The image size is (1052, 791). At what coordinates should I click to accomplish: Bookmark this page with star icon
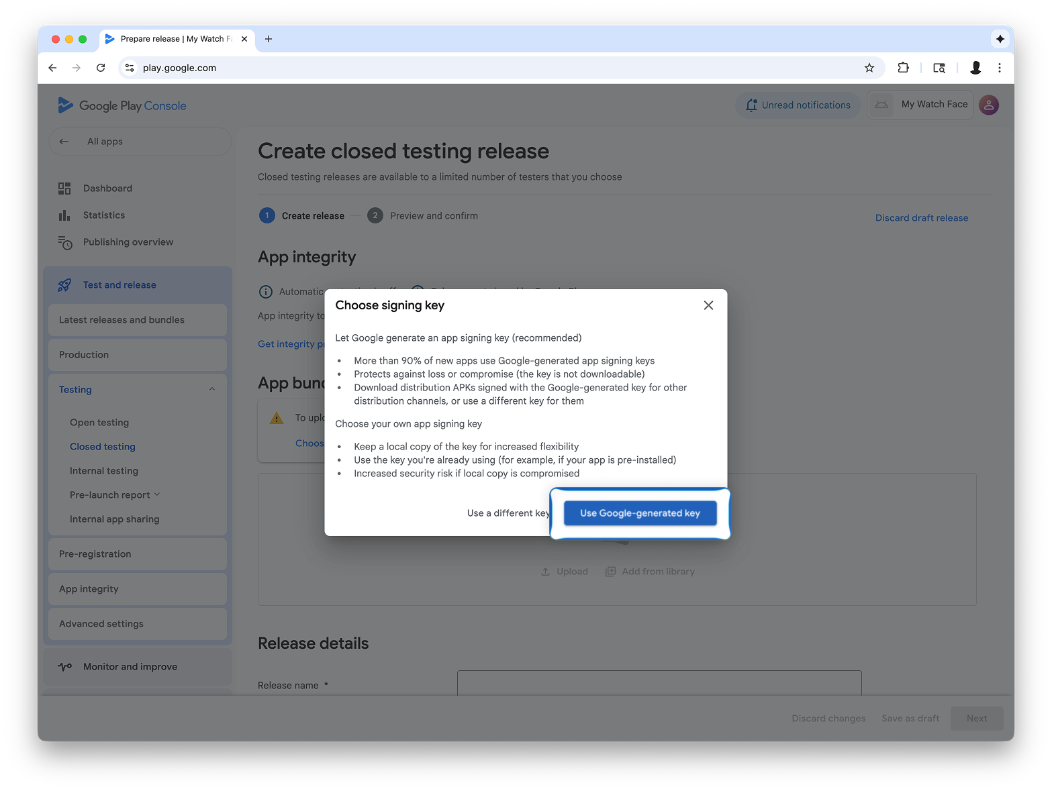click(869, 68)
